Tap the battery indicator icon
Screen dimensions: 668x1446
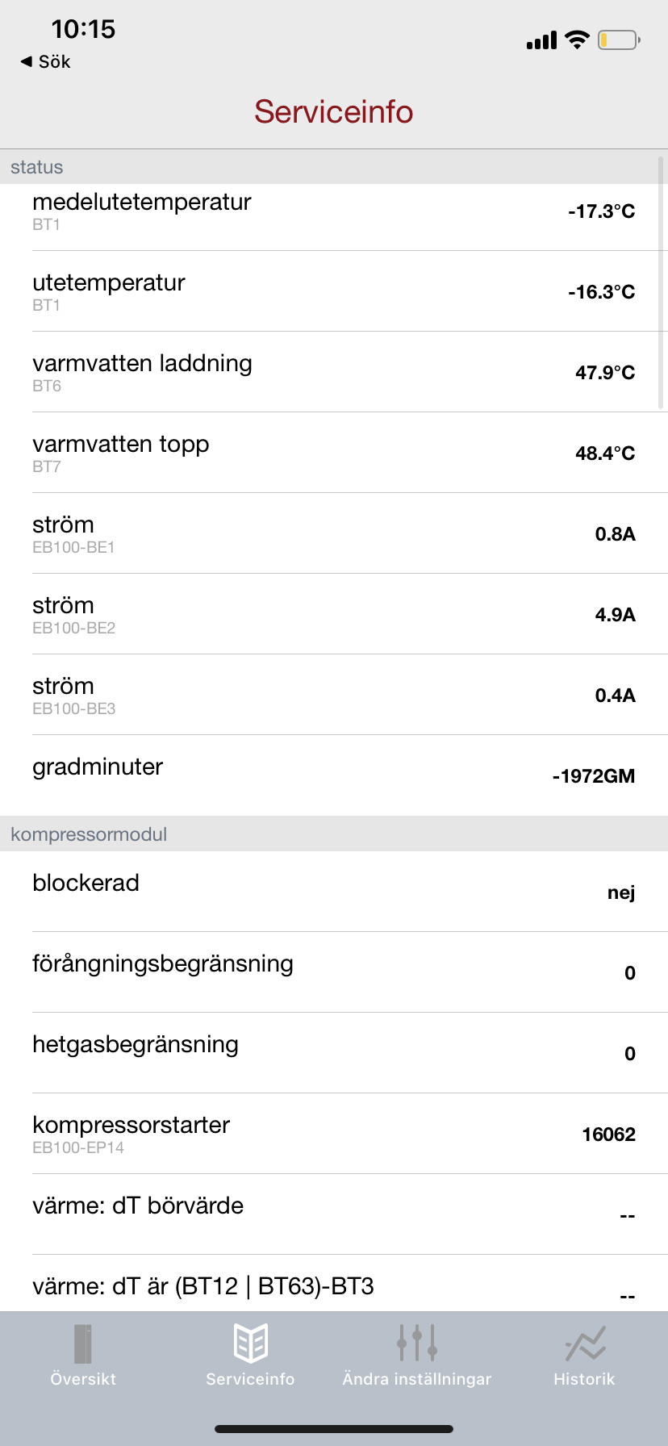tap(619, 40)
